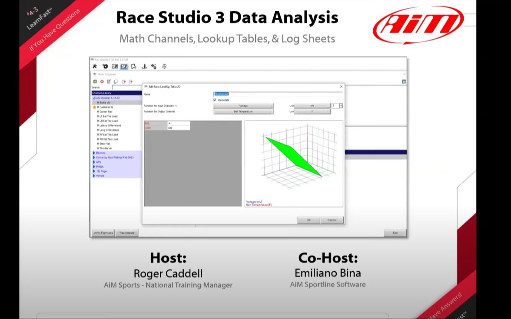
Task: Collapse the AiM Webinar 1-31-23 group
Action: tap(94, 97)
